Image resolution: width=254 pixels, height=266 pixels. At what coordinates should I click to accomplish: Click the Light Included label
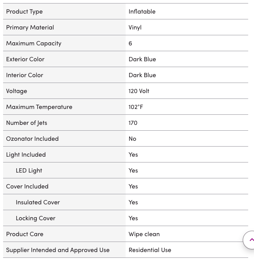26,155
